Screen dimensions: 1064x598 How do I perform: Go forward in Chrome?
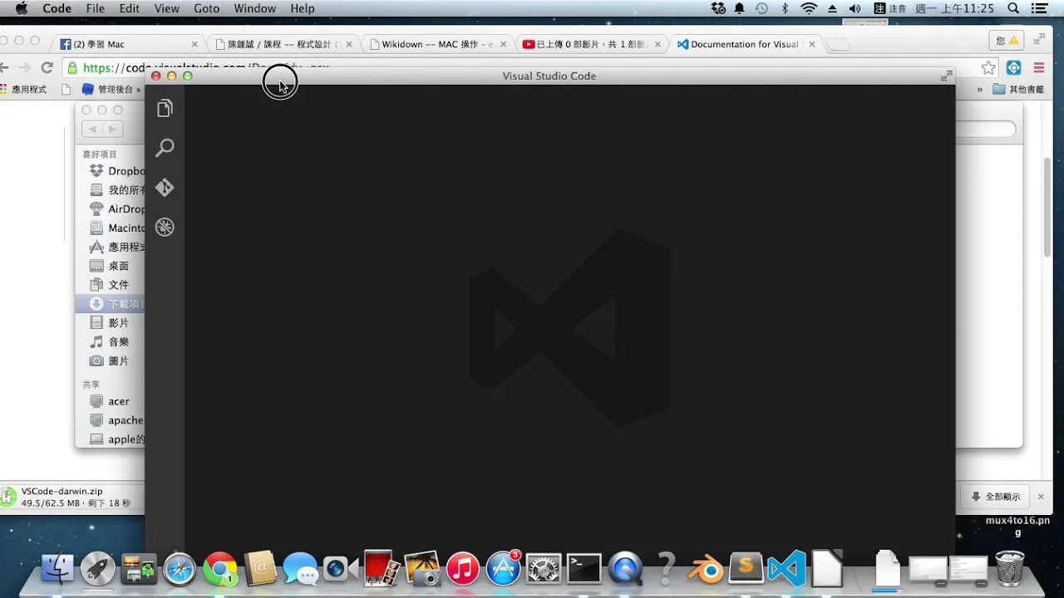[x=25, y=68]
